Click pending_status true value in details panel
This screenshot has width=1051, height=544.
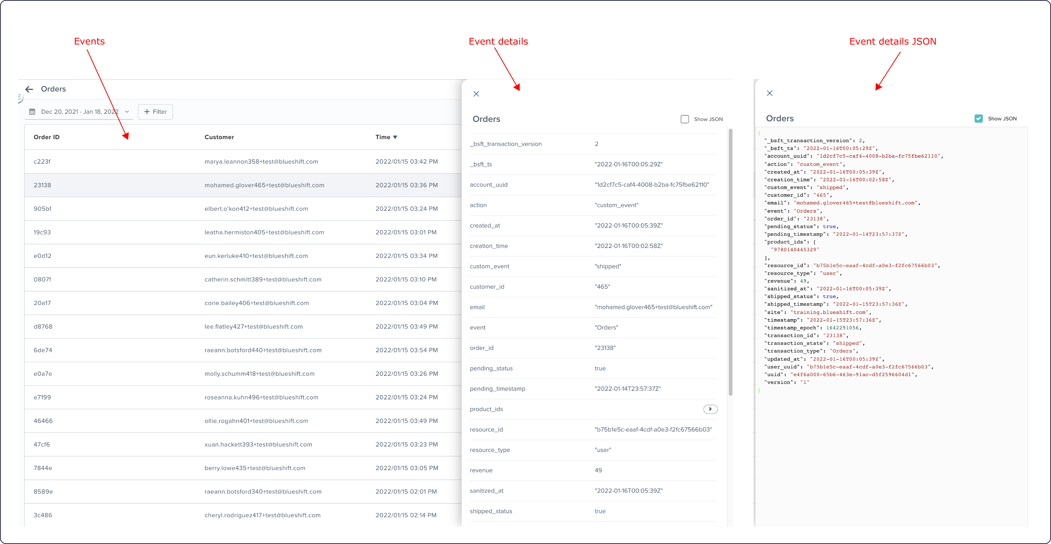(x=600, y=368)
